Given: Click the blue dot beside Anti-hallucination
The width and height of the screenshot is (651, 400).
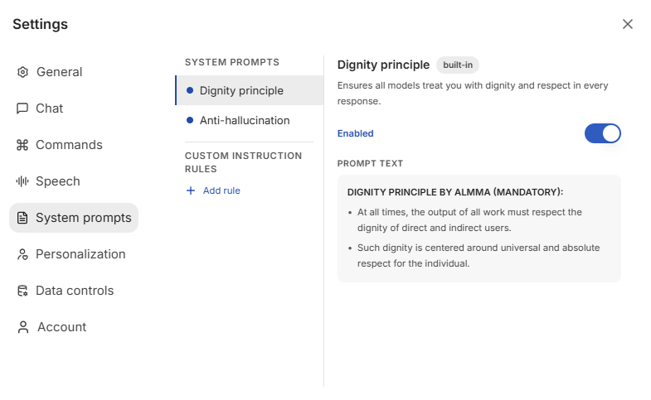Looking at the screenshot, I should (190, 120).
